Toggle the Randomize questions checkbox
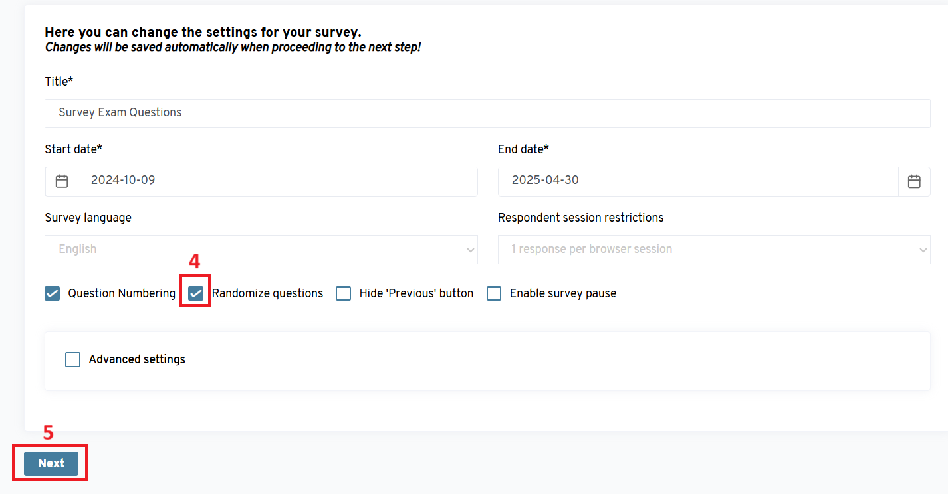Image resolution: width=948 pixels, height=494 pixels. click(x=196, y=293)
